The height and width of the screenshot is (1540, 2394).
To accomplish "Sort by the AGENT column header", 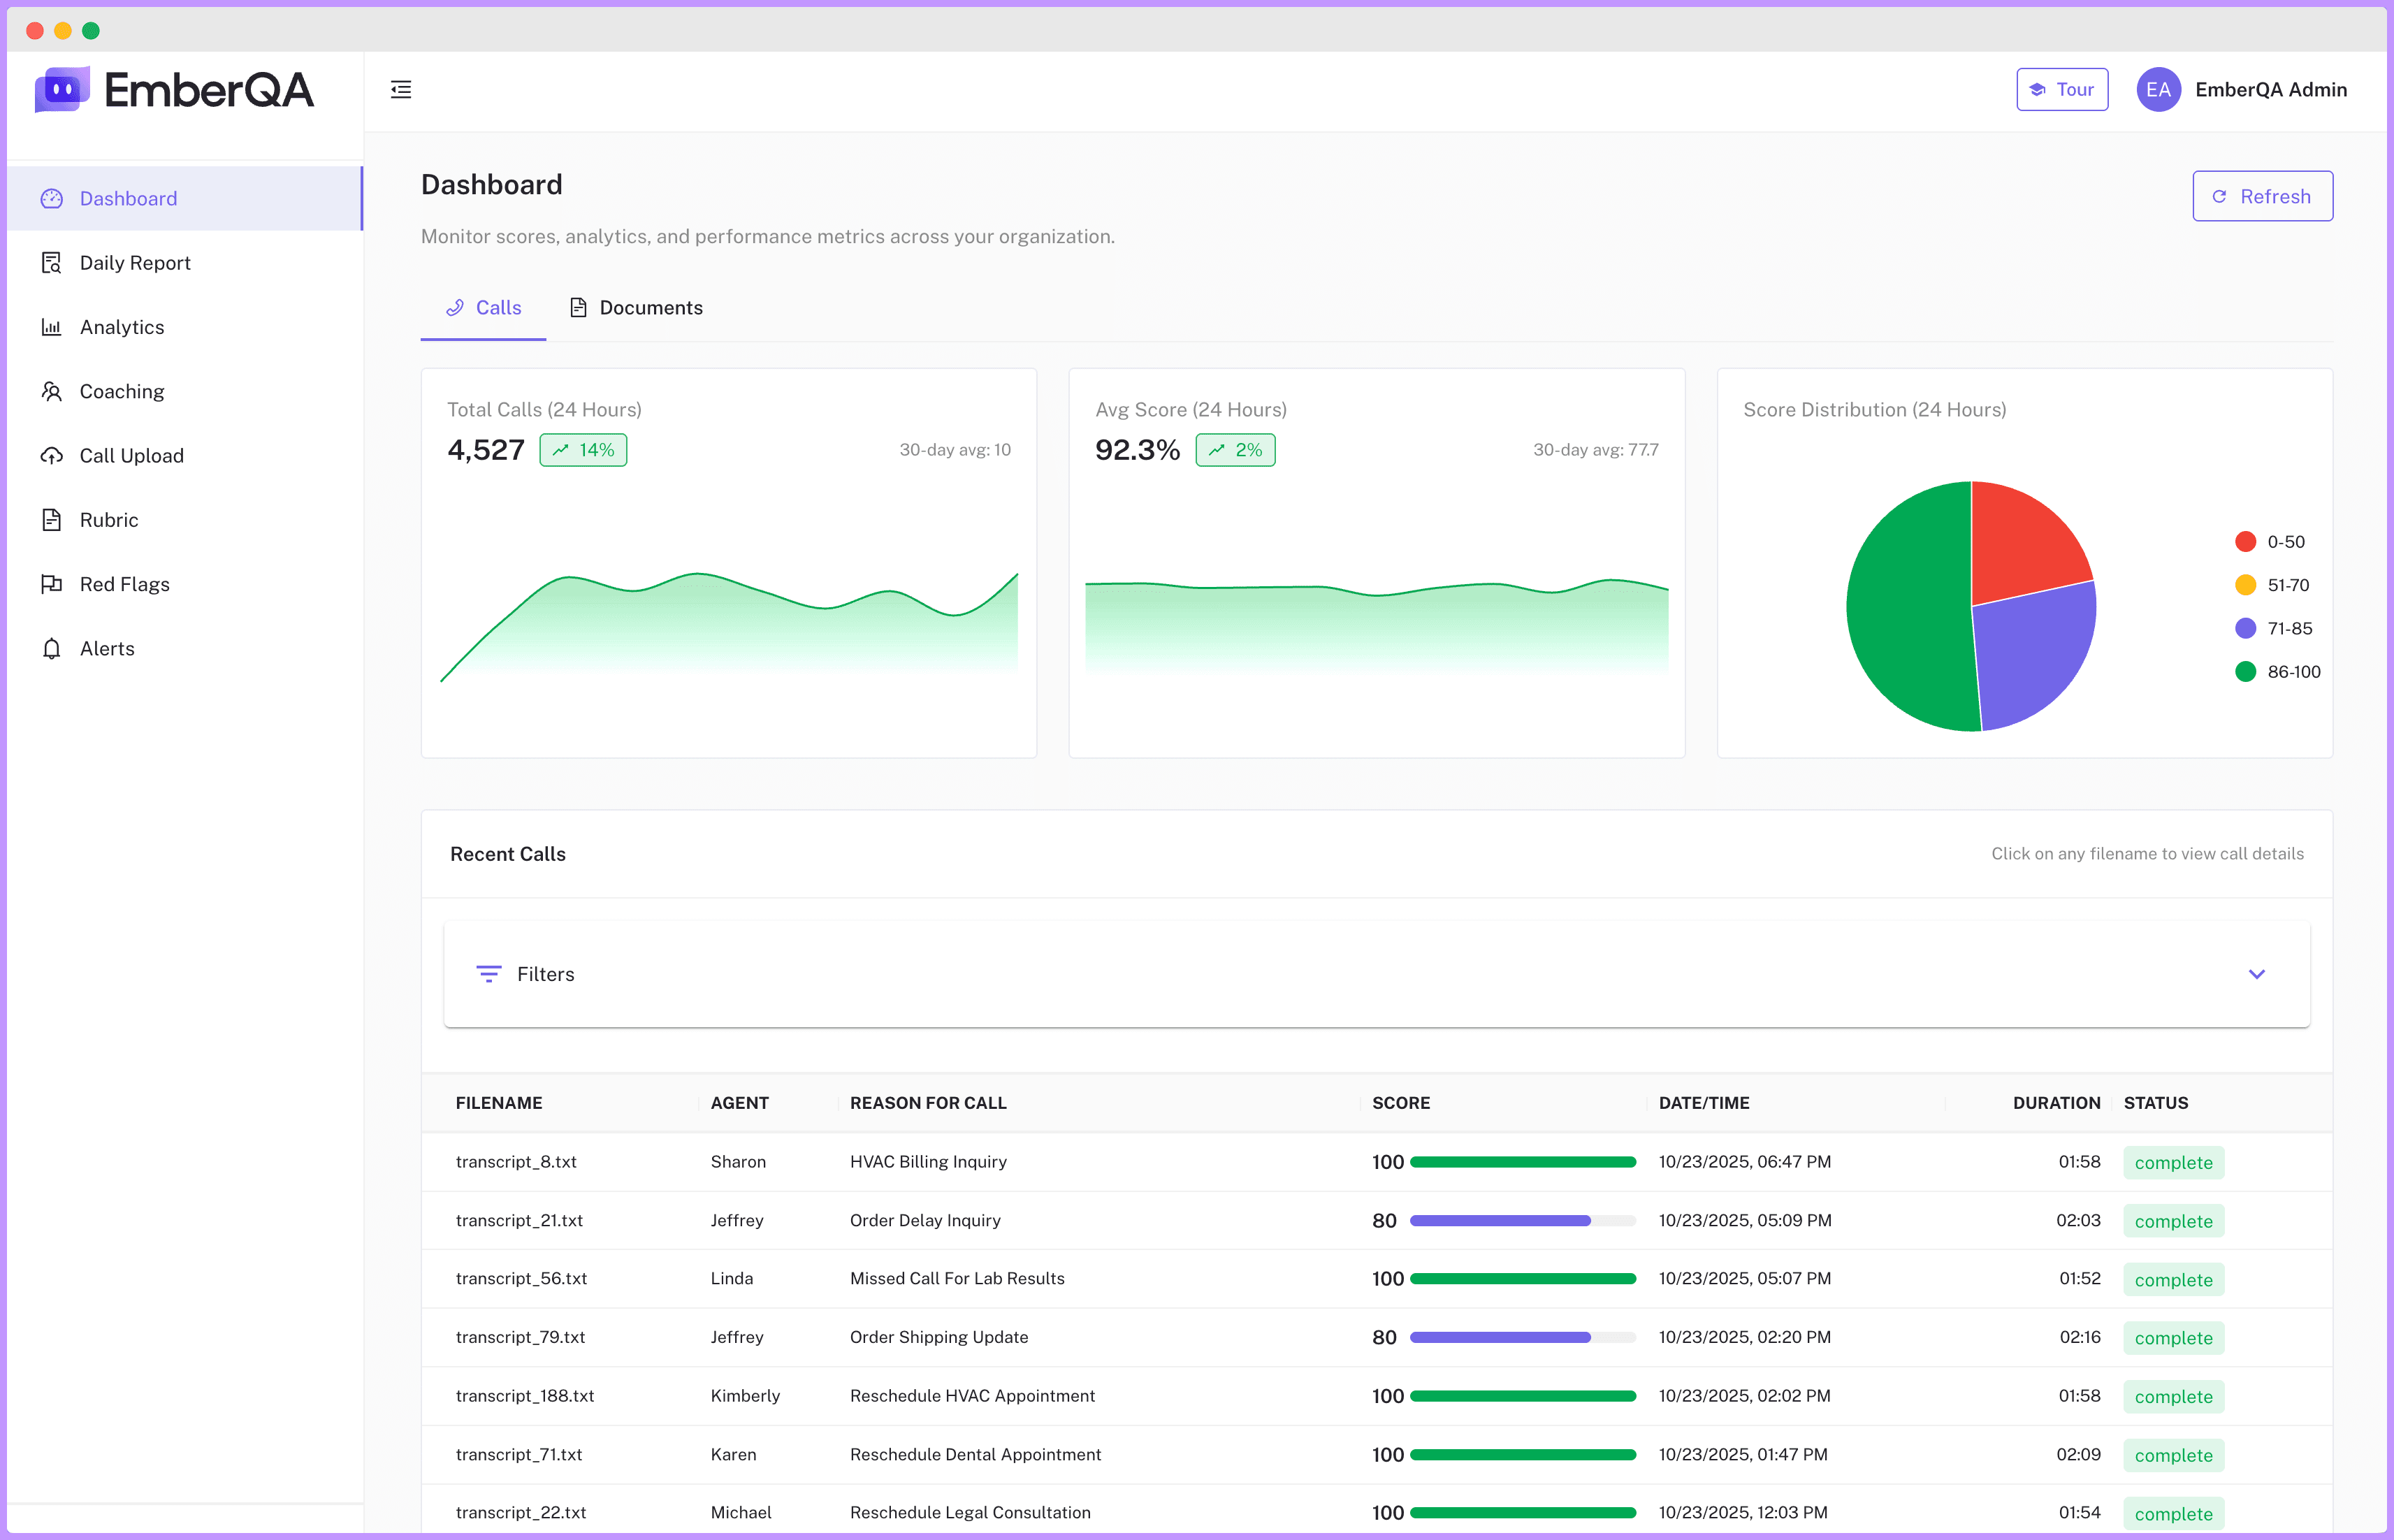I will click(x=739, y=1103).
